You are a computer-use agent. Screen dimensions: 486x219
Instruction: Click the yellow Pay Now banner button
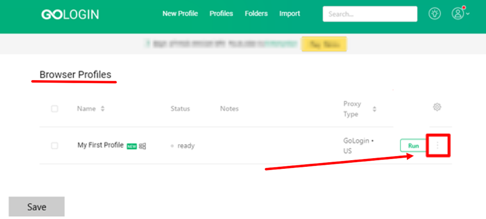coord(324,44)
